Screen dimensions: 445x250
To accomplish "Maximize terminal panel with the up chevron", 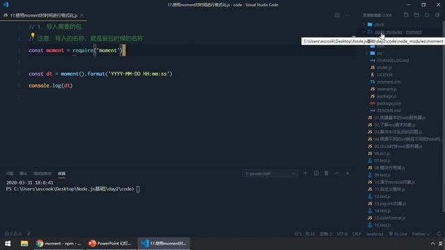I will 337,173.
